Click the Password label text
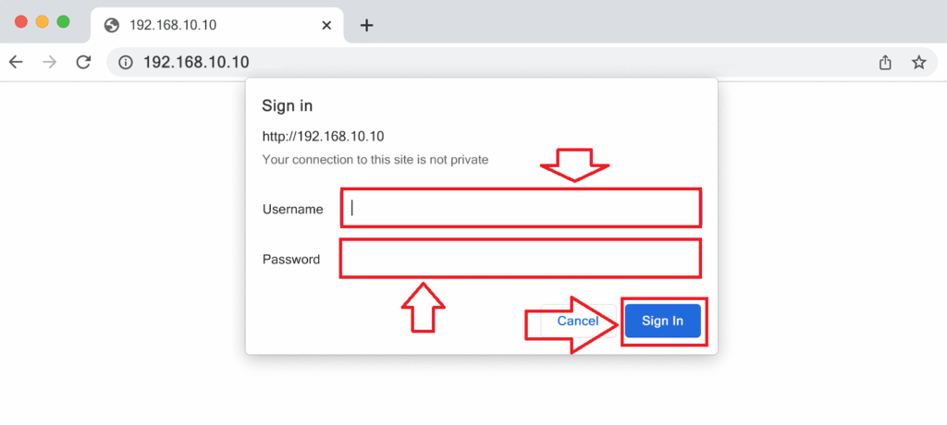947x425 pixels. pyautogui.click(x=290, y=259)
